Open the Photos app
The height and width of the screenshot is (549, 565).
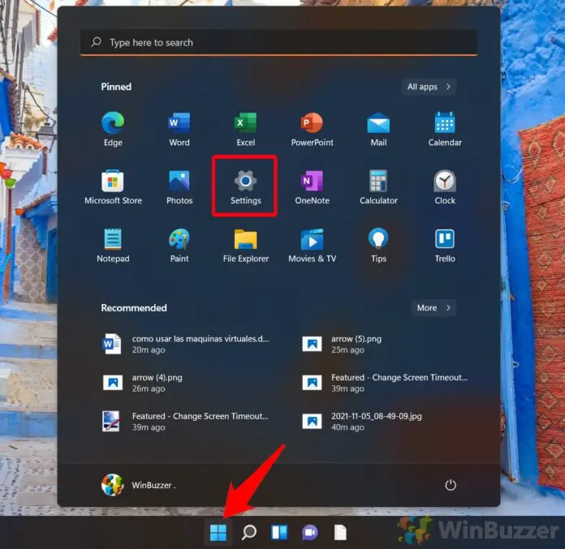pos(179,187)
